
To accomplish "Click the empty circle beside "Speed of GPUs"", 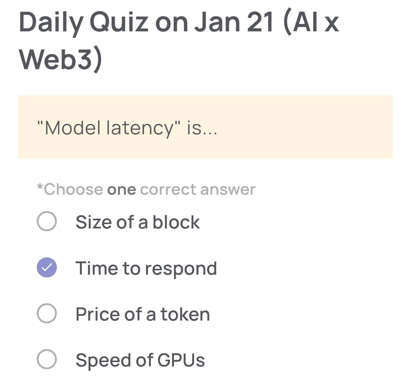I will click(x=47, y=359).
